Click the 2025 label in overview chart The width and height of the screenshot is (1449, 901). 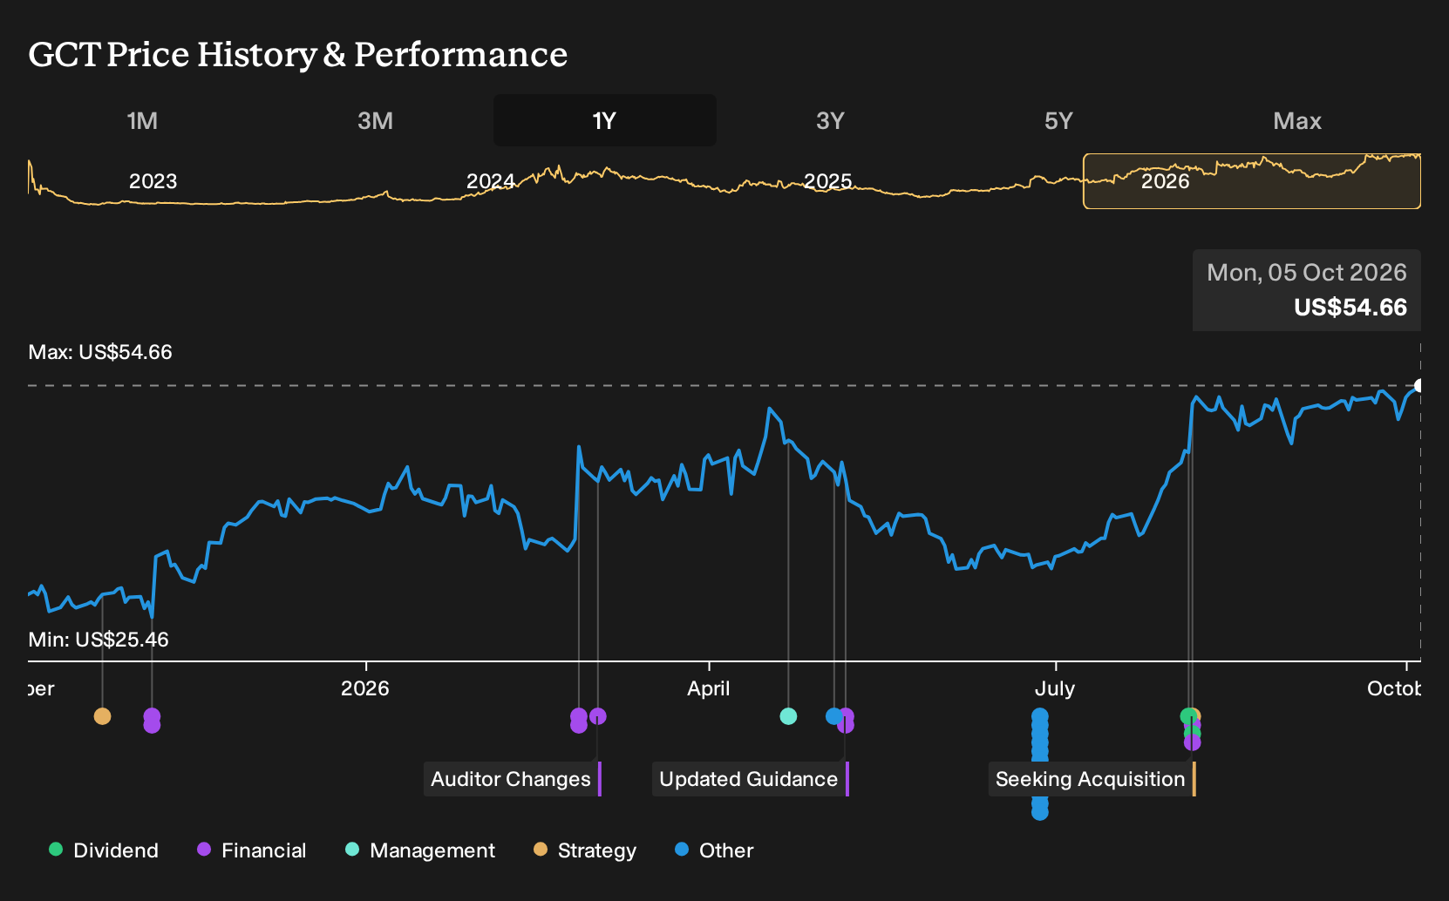pyautogui.click(x=828, y=181)
